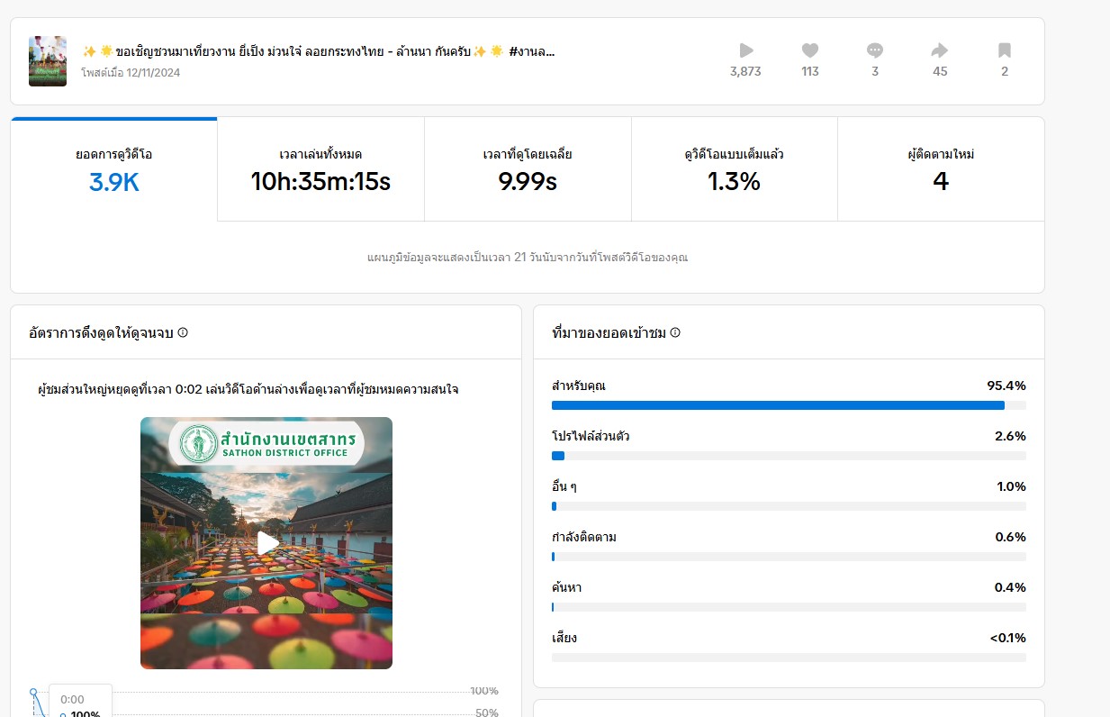Select the ยอดการดูวิดีโอ tab
The height and width of the screenshot is (717, 1110).
click(113, 169)
